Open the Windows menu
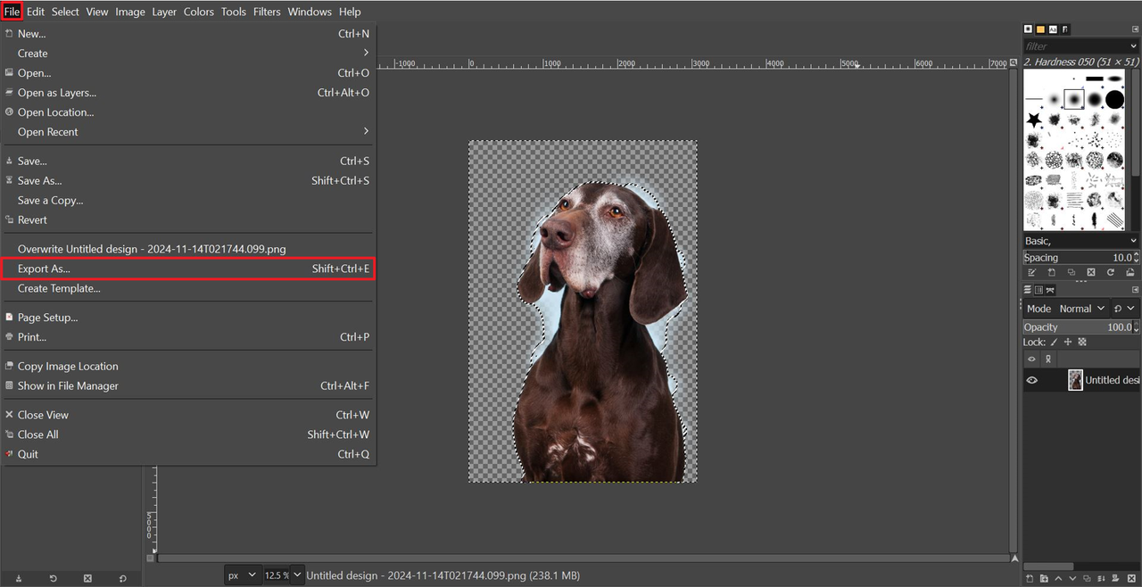Image resolution: width=1142 pixels, height=587 pixels. point(310,12)
